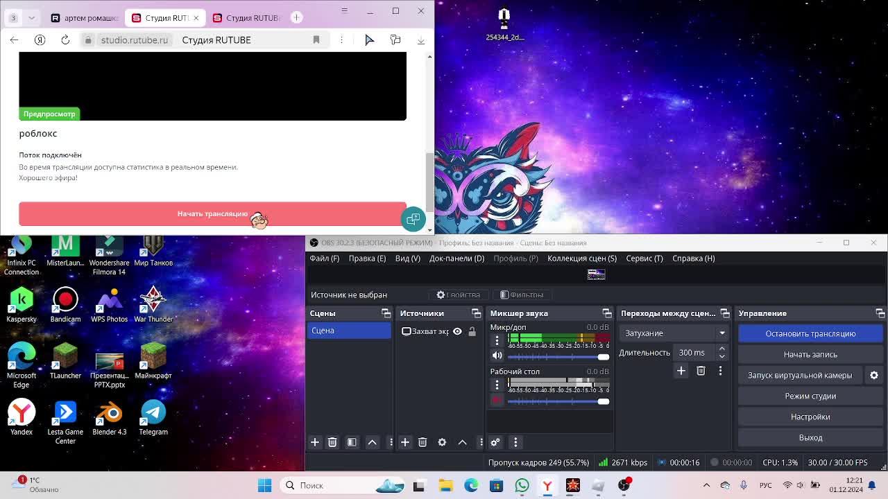Bookmark the Студия RUTUBE page

(x=316, y=40)
